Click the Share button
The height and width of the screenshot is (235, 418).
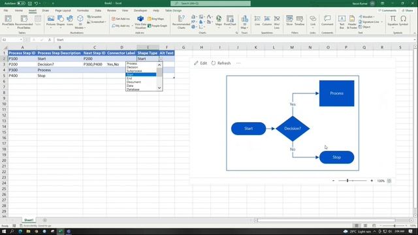[x=407, y=10]
